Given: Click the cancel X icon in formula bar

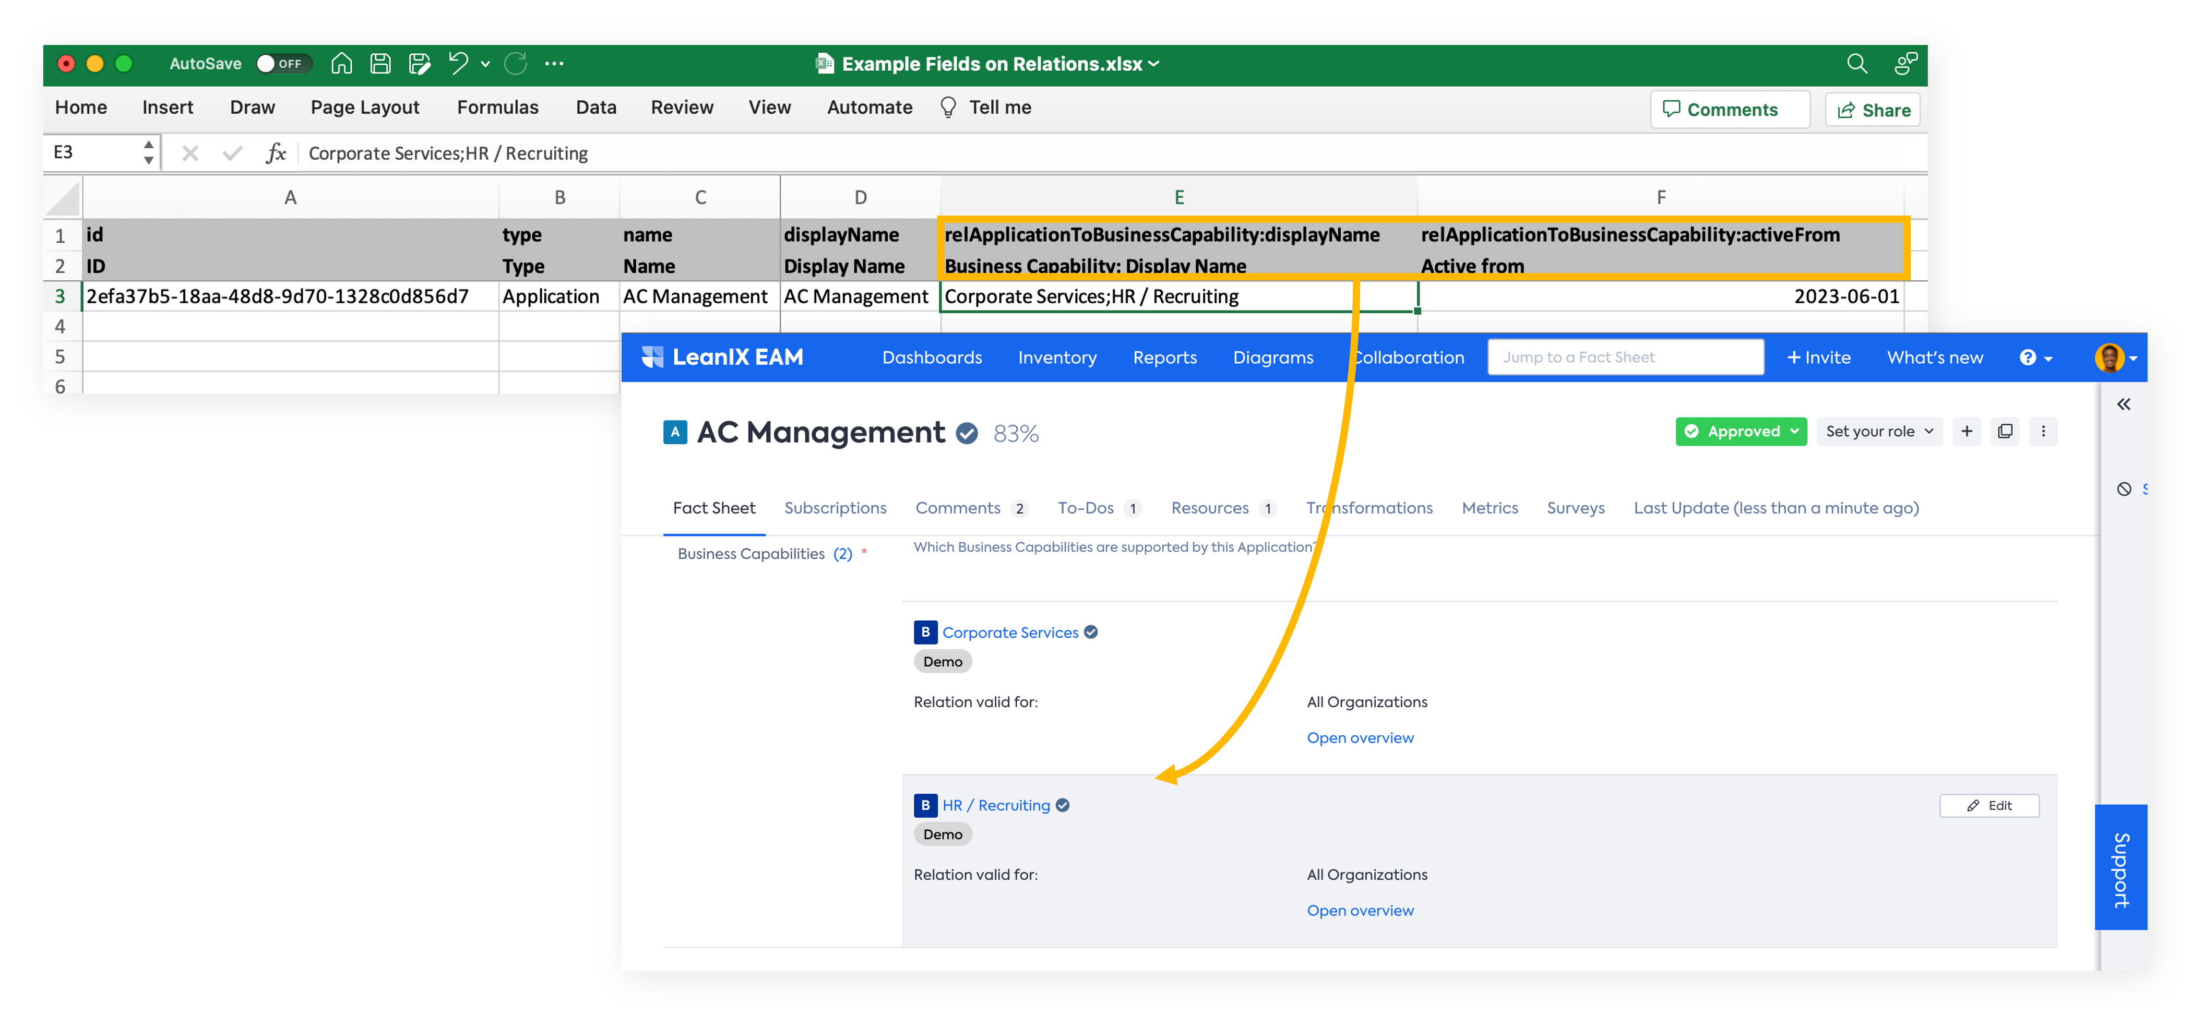Looking at the screenshot, I should tap(190, 154).
